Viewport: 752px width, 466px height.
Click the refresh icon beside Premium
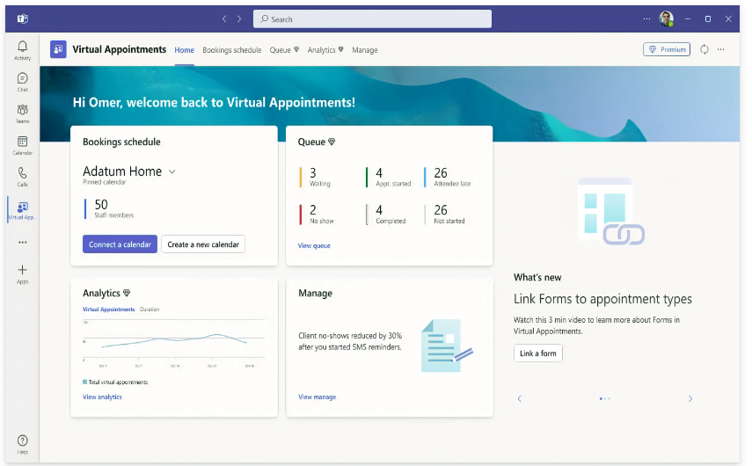pos(705,50)
